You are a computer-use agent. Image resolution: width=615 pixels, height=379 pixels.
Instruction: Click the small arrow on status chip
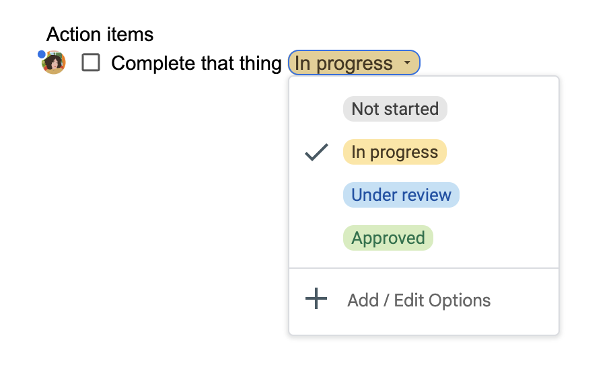(407, 63)
